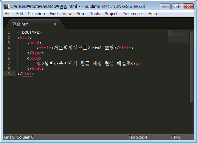Screen dimensions: 197x143
Task: Click the paragraph text 웹브라우저에서
Action: [61, 63]
